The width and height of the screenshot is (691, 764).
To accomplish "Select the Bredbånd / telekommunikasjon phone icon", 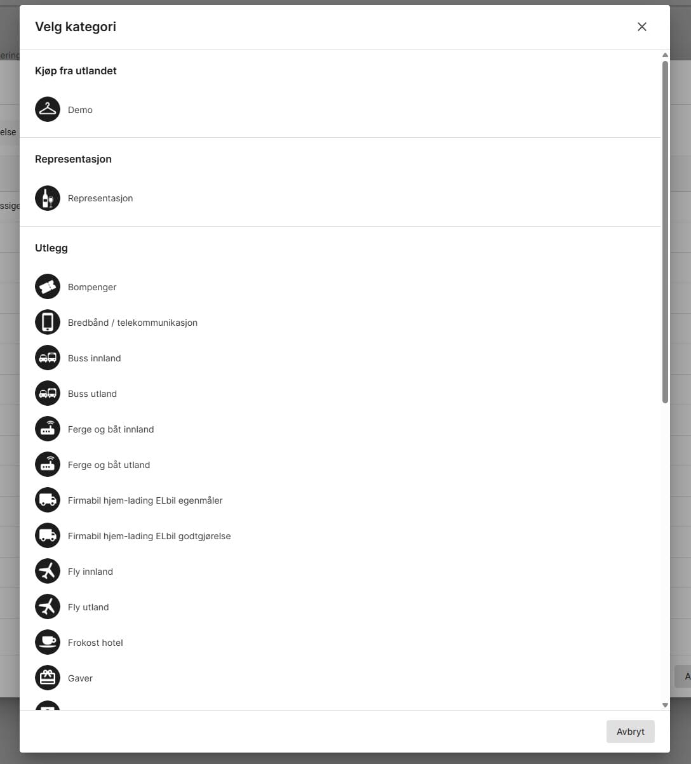I will tap(48, 323).
